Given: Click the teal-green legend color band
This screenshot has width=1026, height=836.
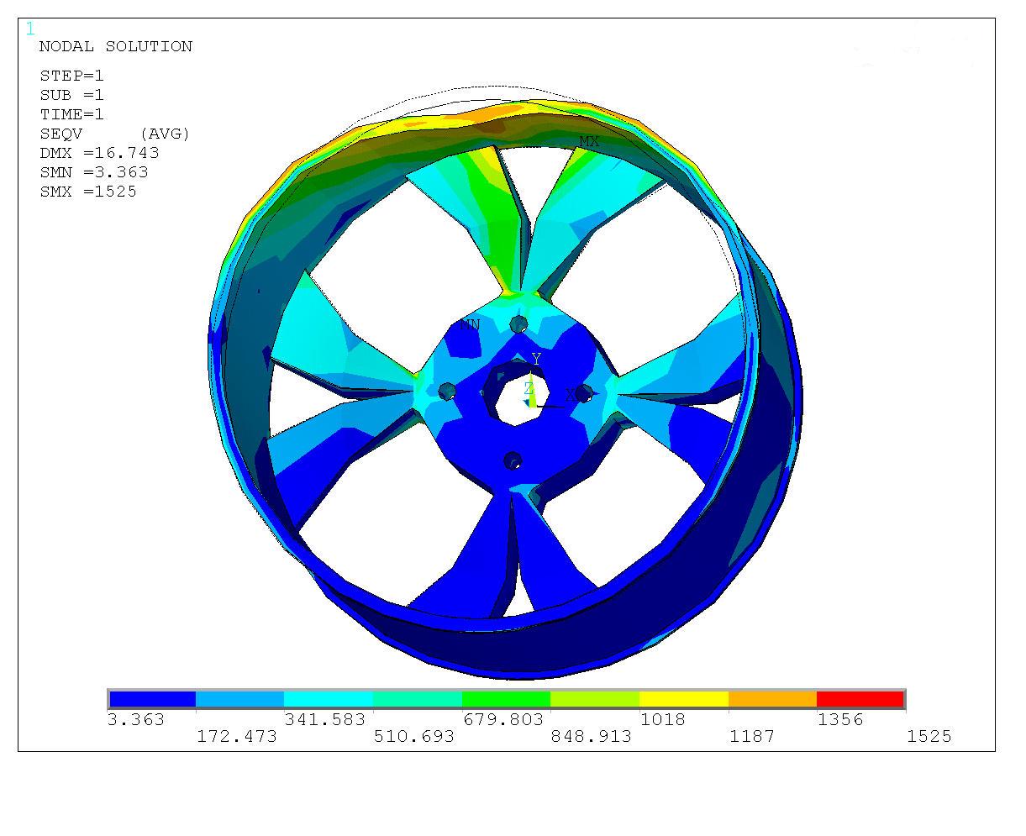Looking at the screenshot, I should pos(418,699).
